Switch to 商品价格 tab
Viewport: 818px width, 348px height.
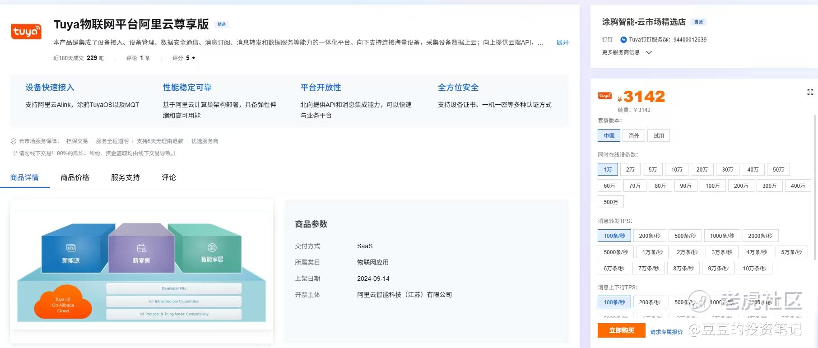pyautogui.click(x=75, y=177)
